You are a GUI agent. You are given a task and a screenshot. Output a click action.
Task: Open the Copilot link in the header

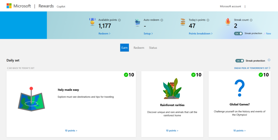[x=61, y=6]
